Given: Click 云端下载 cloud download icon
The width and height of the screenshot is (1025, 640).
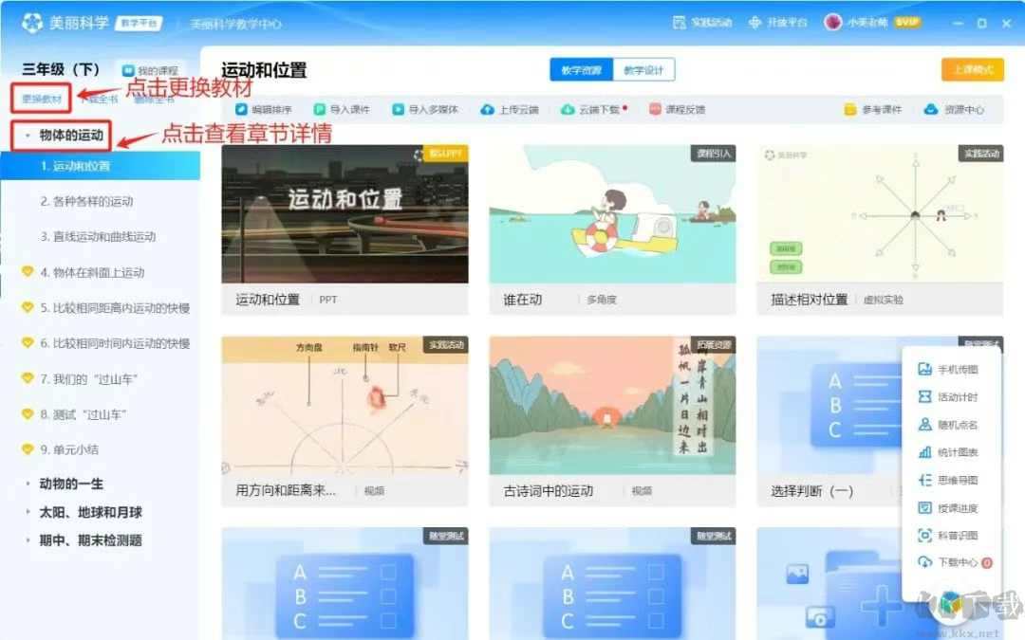Looking at the screenshot, I should pyautogui.click(x=568, y=109).
